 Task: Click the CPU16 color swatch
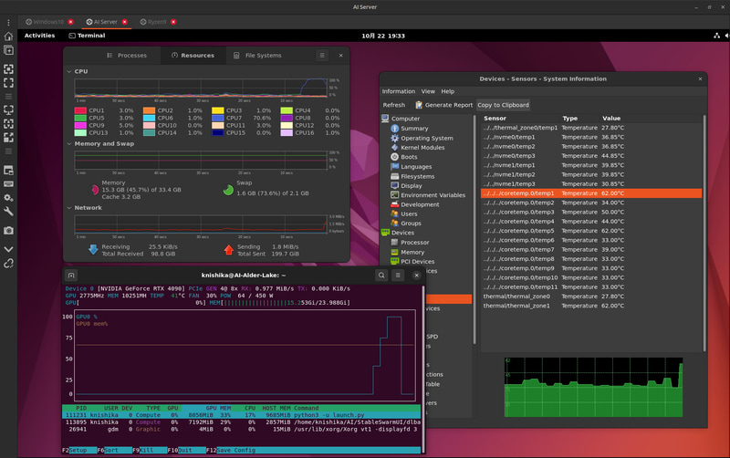click(x=287, y=133)
